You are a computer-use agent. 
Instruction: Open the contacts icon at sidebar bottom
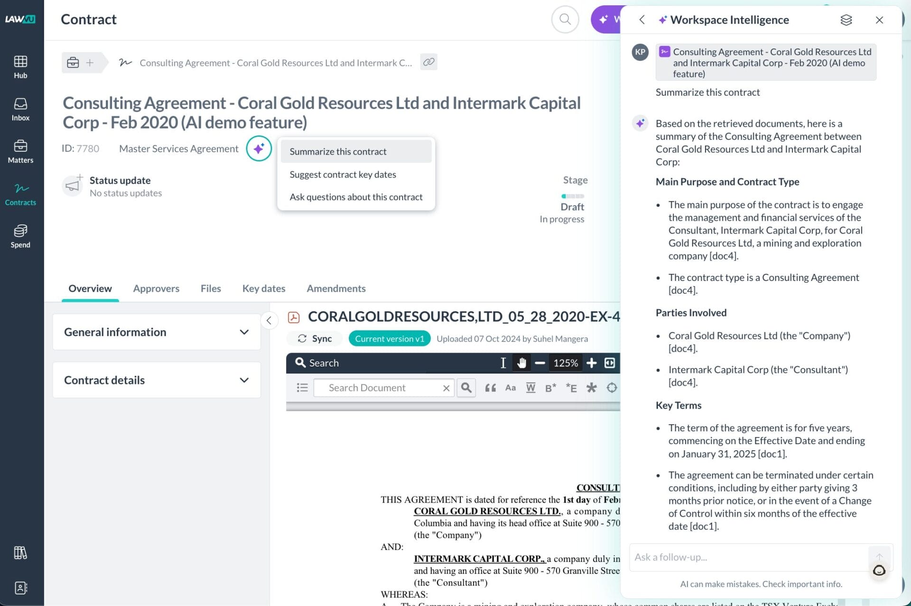tap(20, 587)
